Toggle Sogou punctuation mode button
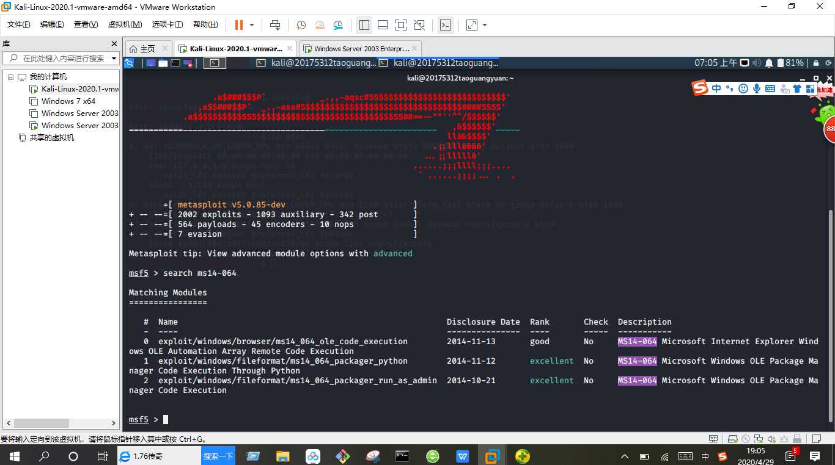Viewport: 835px width, 465px height. [729, 88]
